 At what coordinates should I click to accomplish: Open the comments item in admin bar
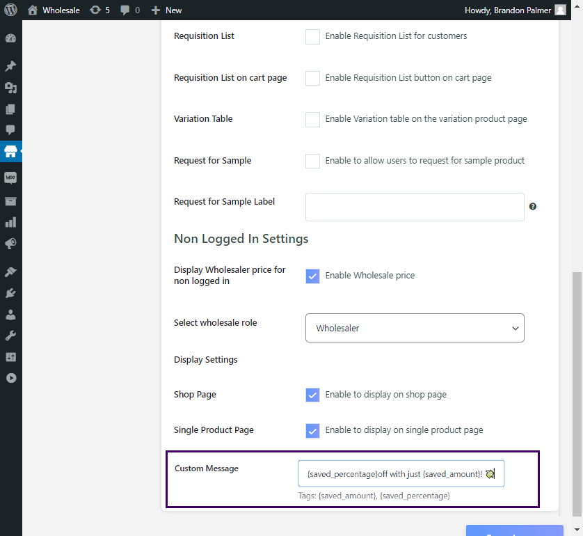(x=129, y=10)
